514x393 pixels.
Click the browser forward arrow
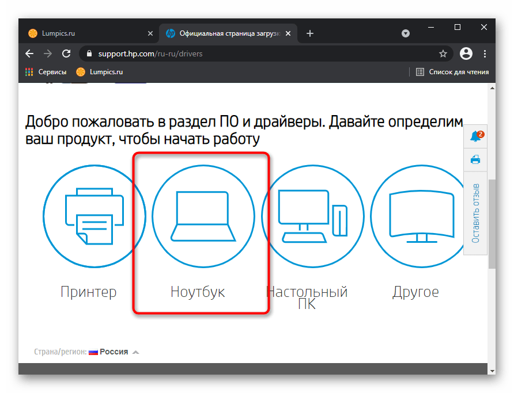coord(48,54)
